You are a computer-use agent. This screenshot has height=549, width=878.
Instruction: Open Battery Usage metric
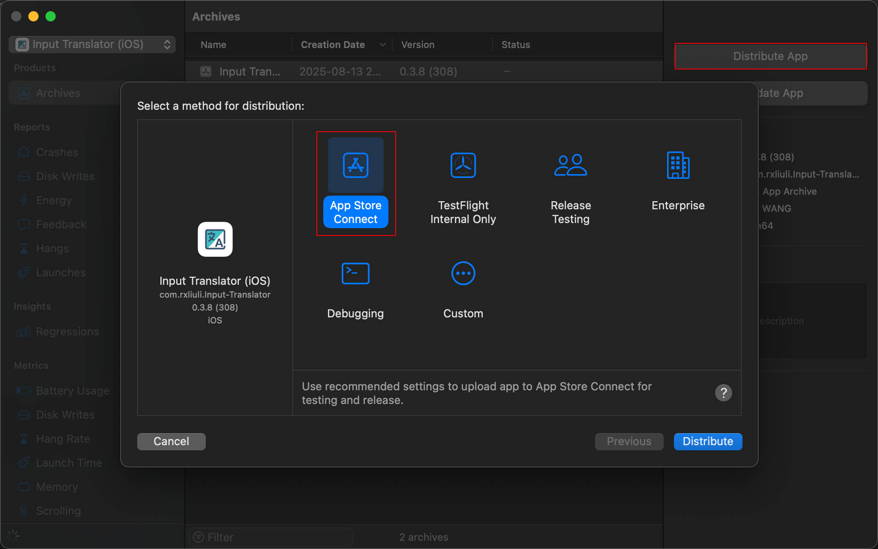pos(72,391)
